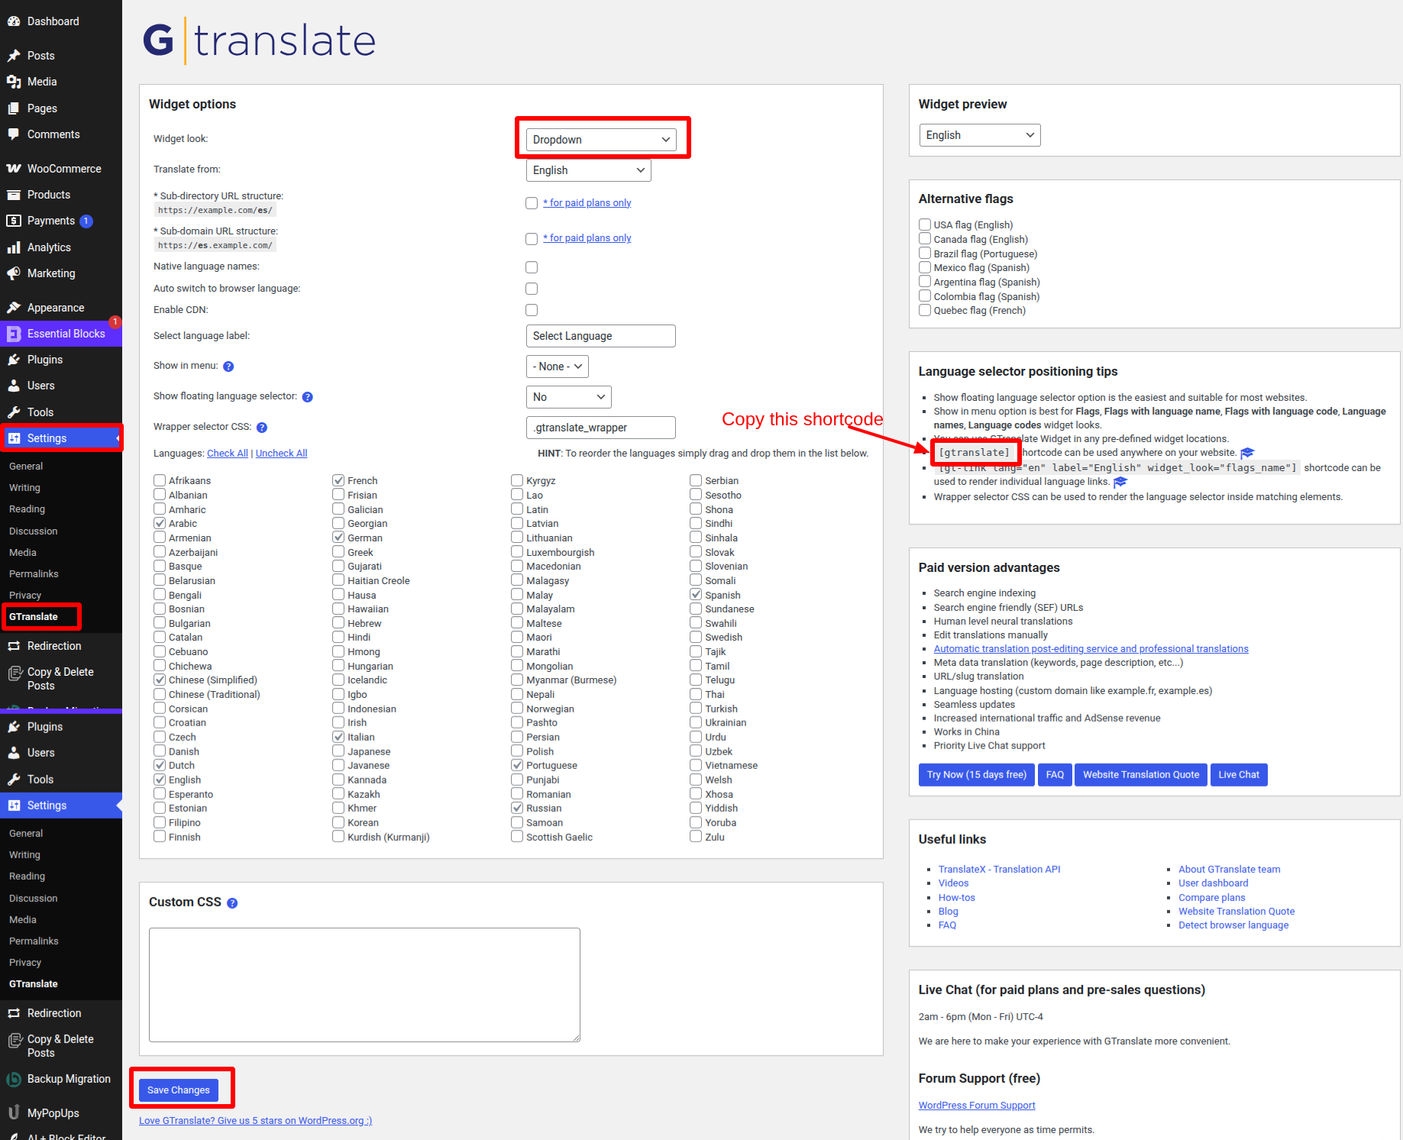Open Essential Blocks icon in sidebar
The image size is (1403, 1140).
coord(14,334)
